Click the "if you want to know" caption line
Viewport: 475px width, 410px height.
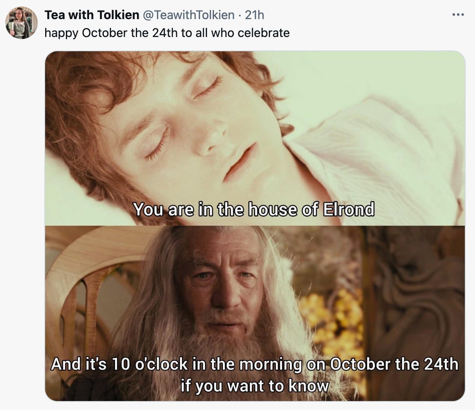pyautogui.click(x=255, y=386)
